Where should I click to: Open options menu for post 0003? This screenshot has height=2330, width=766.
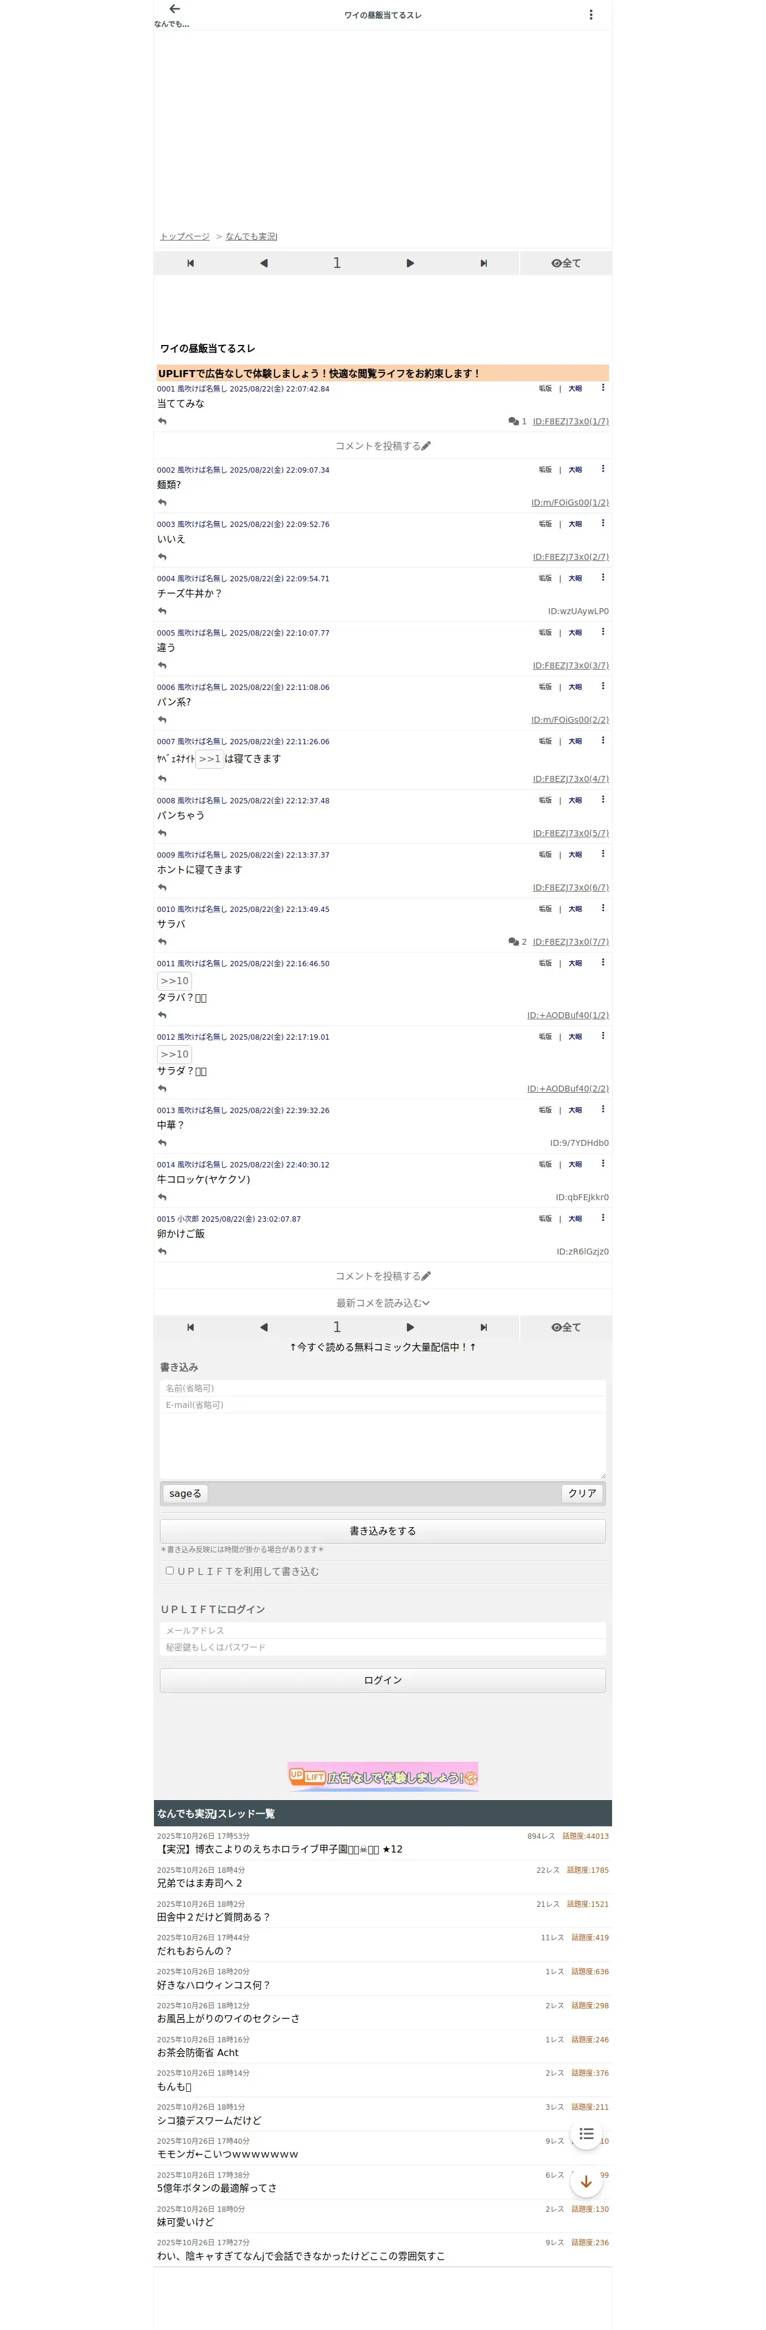(x=603, y=523)
